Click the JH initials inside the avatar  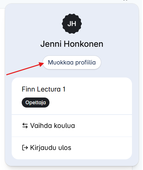tap(72, 24)
